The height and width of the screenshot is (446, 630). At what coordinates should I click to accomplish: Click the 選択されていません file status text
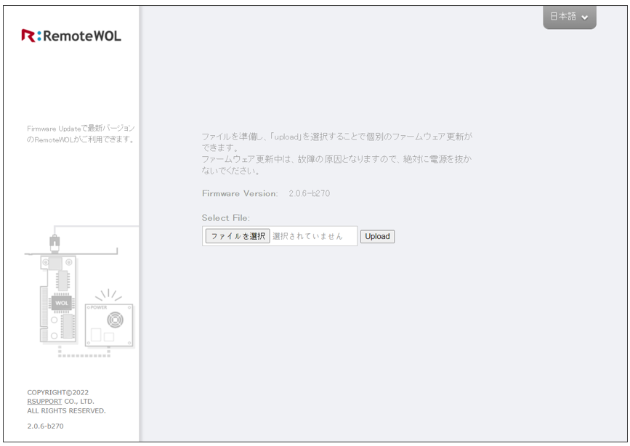tap(308, 236)
